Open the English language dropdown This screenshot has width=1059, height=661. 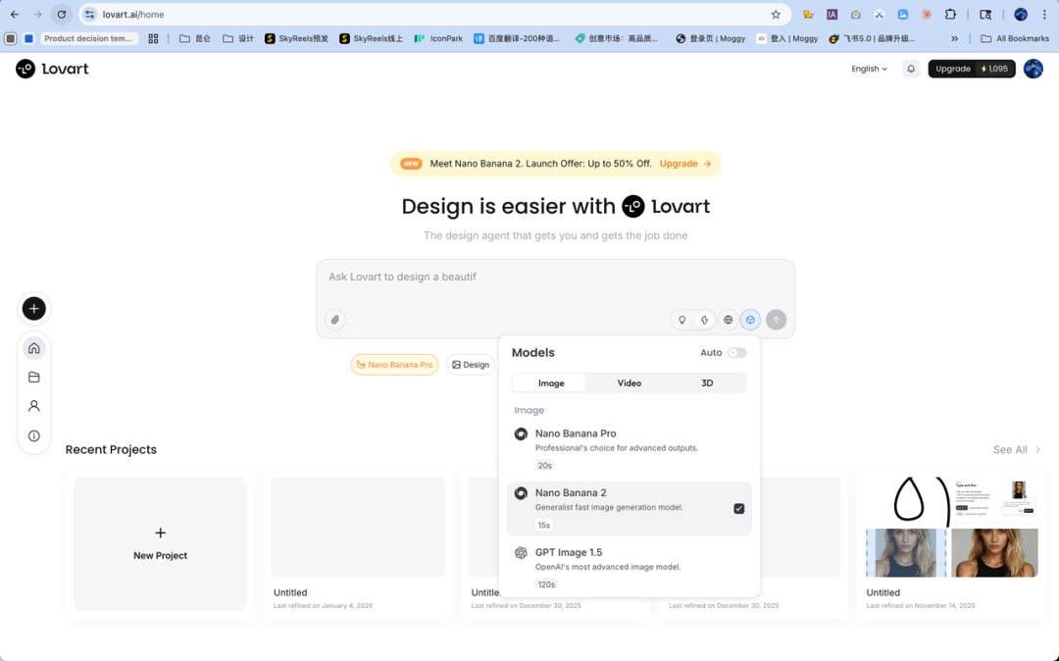click(869, 69)
